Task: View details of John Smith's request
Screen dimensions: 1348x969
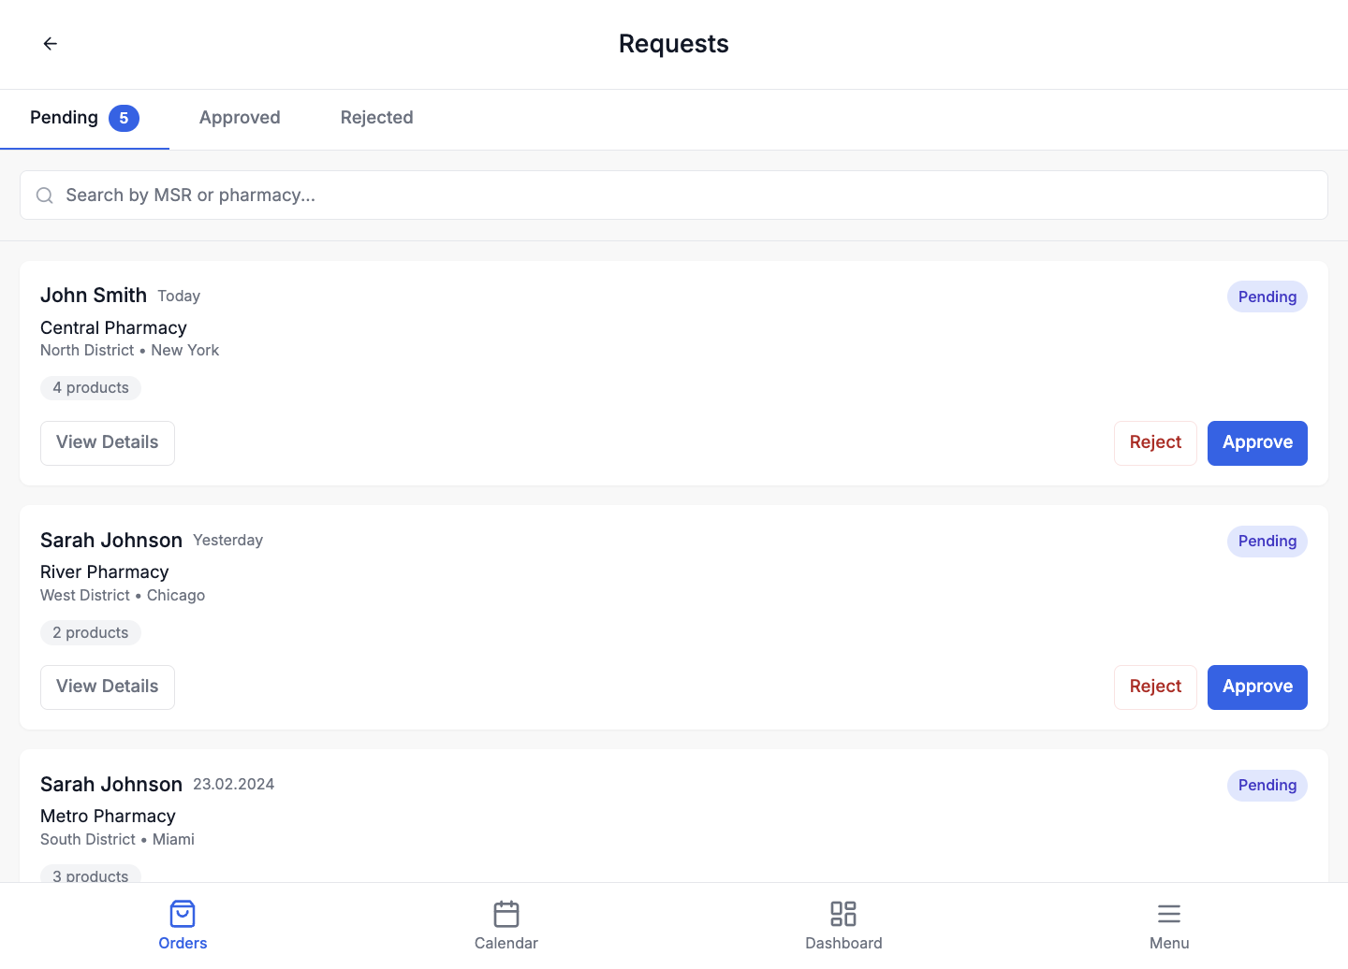Action: tap(108, 443)
